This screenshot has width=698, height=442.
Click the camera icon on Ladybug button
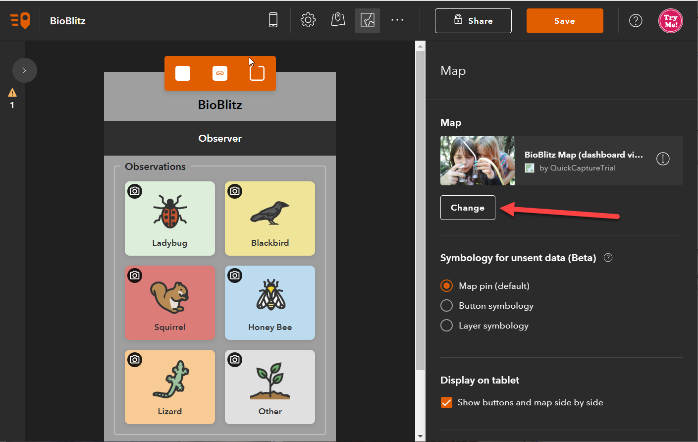tap(135, 191)
